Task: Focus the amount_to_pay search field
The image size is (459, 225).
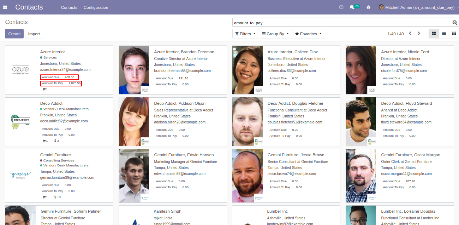Action: pos(342,23)
